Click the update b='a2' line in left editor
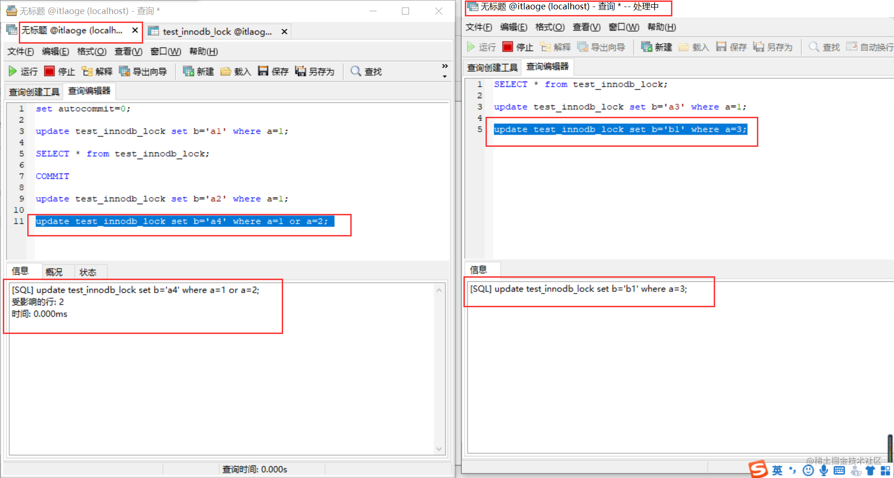This screenshot has width=894, height=478. tap(162, 199)
